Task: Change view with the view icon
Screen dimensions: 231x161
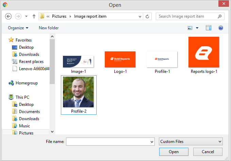Action: click(x=190, y=28)
